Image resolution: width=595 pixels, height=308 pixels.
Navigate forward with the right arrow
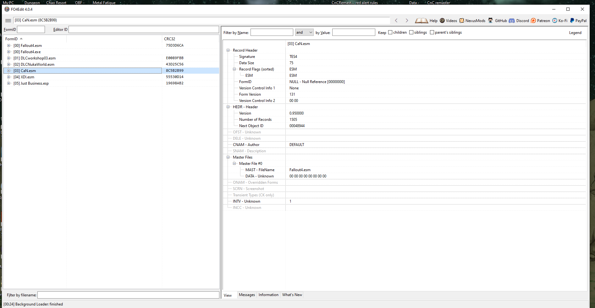[407, 20]
